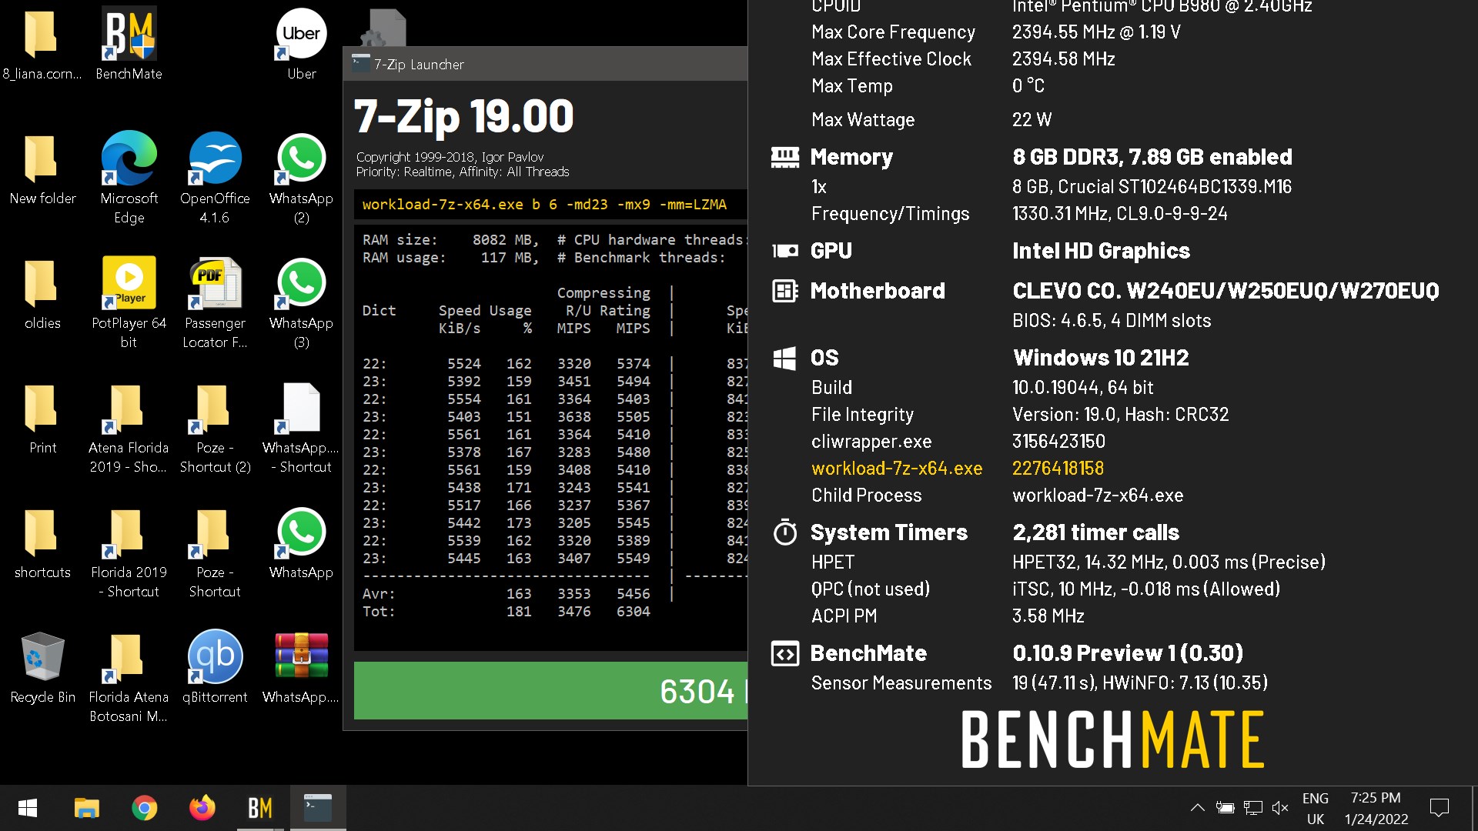Image resolution: width=1478 pixels, height=831 pixels.
Task: Click 'Windows 10 21H2' OS value
Action: [1101, 358]
